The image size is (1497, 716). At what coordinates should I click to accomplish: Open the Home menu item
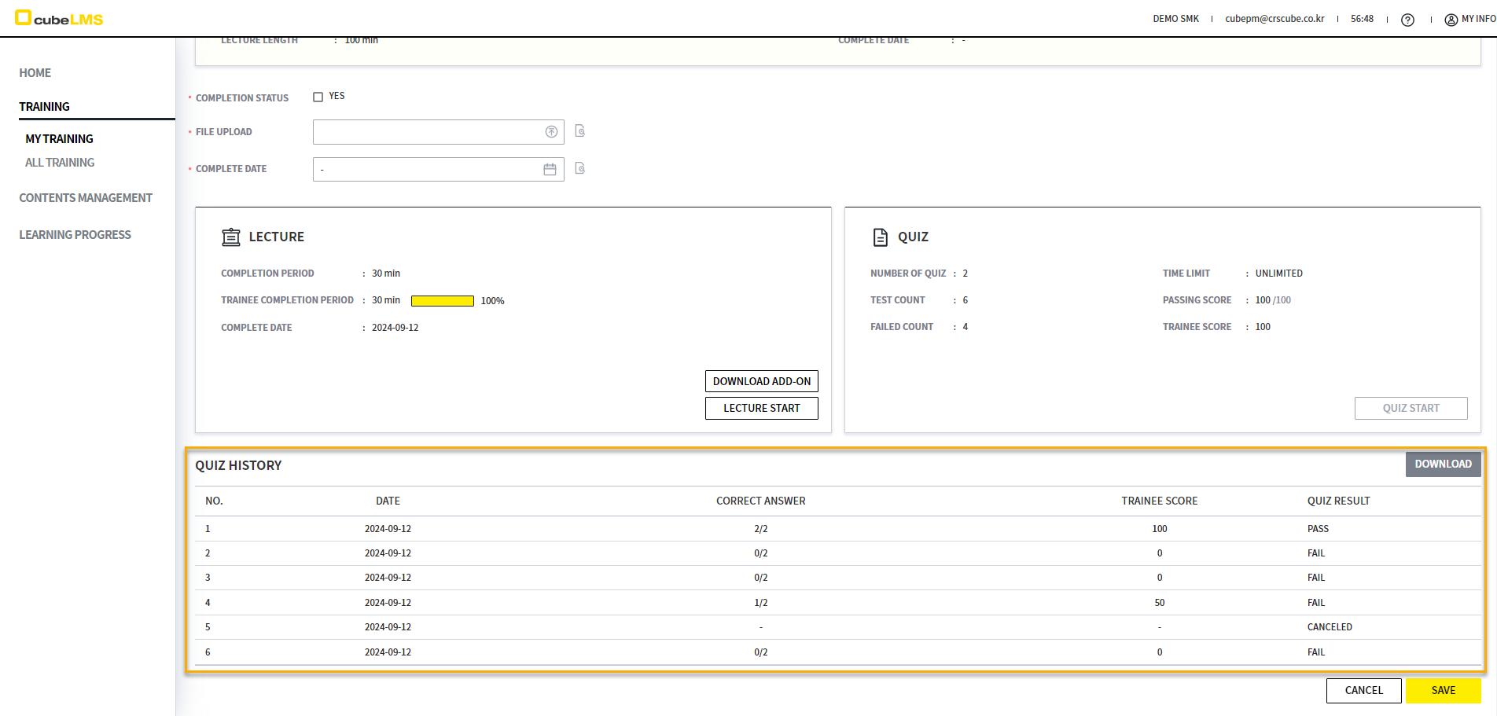35,73
